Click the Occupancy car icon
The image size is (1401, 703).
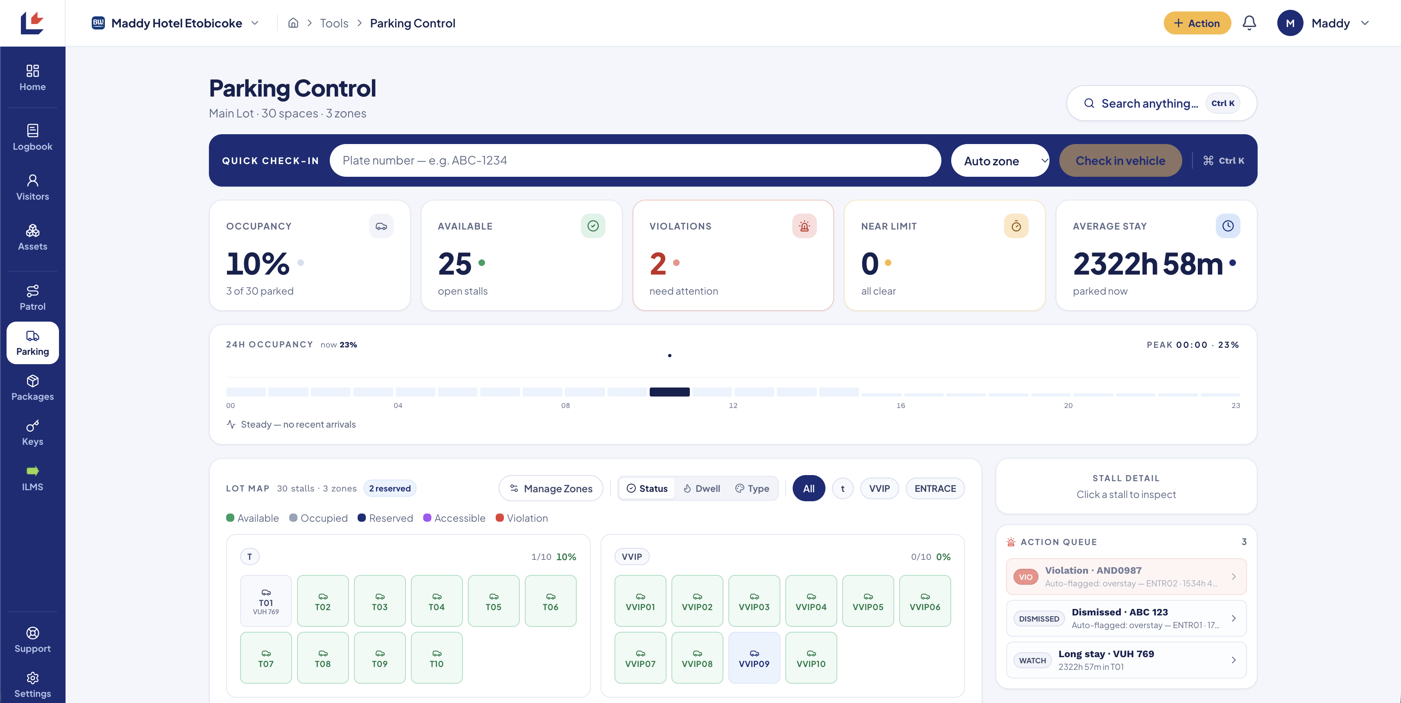pos(381,226)
